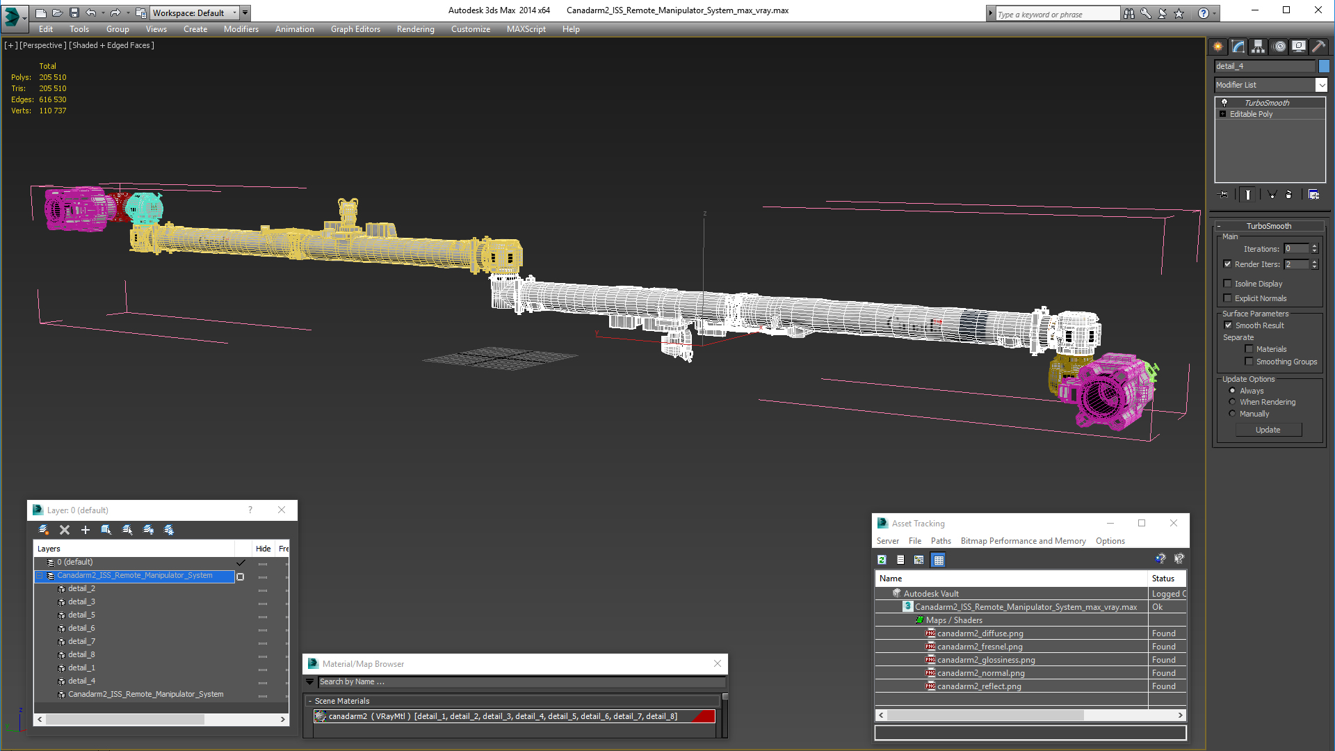Enable Isoline Display checkbox
This screenshot has width=1335, height=751.
(1228, 284)
